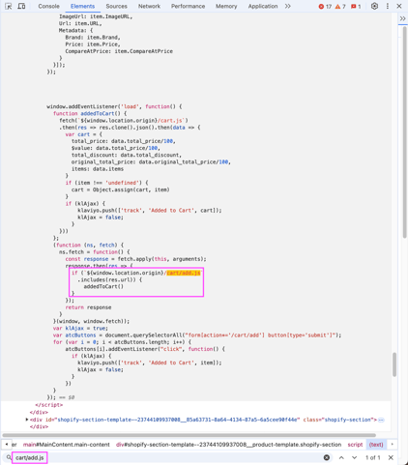Click the highlighted cart/add.js match

[184, 273]
